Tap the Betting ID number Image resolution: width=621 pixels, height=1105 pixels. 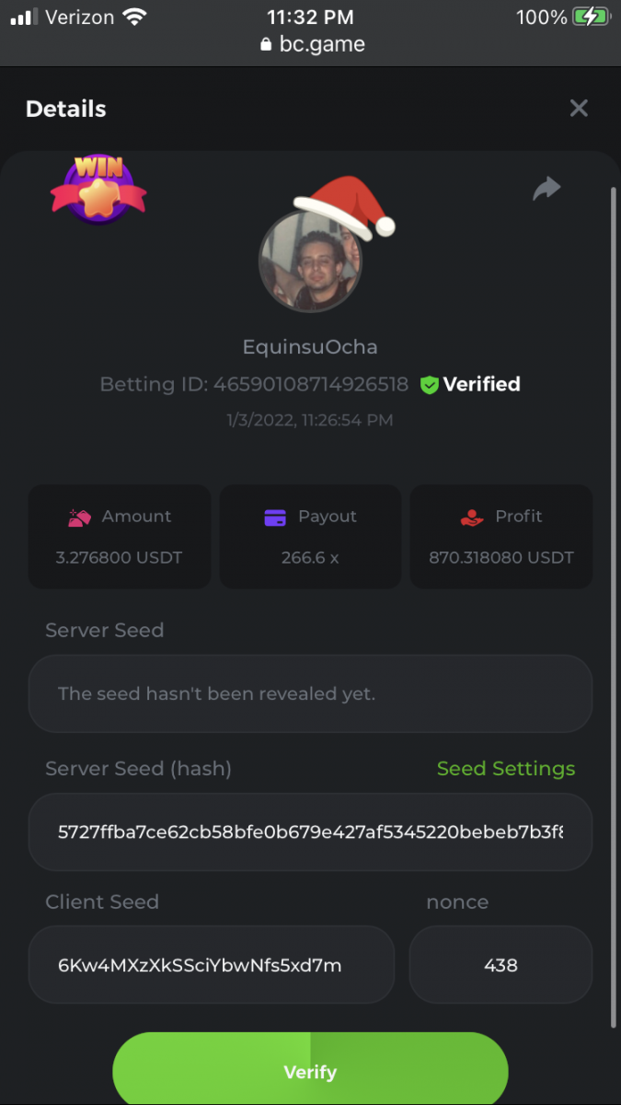tap(311, 385)
